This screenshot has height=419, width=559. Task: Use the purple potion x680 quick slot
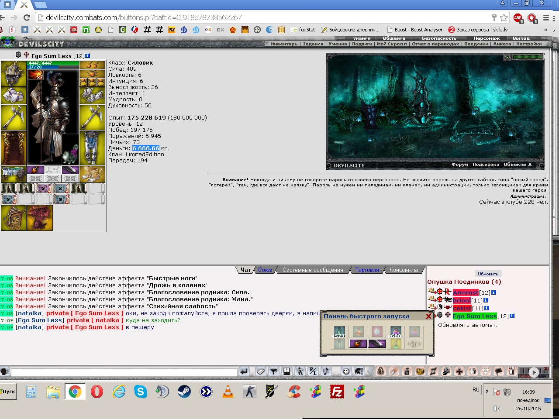pos(396,332)
